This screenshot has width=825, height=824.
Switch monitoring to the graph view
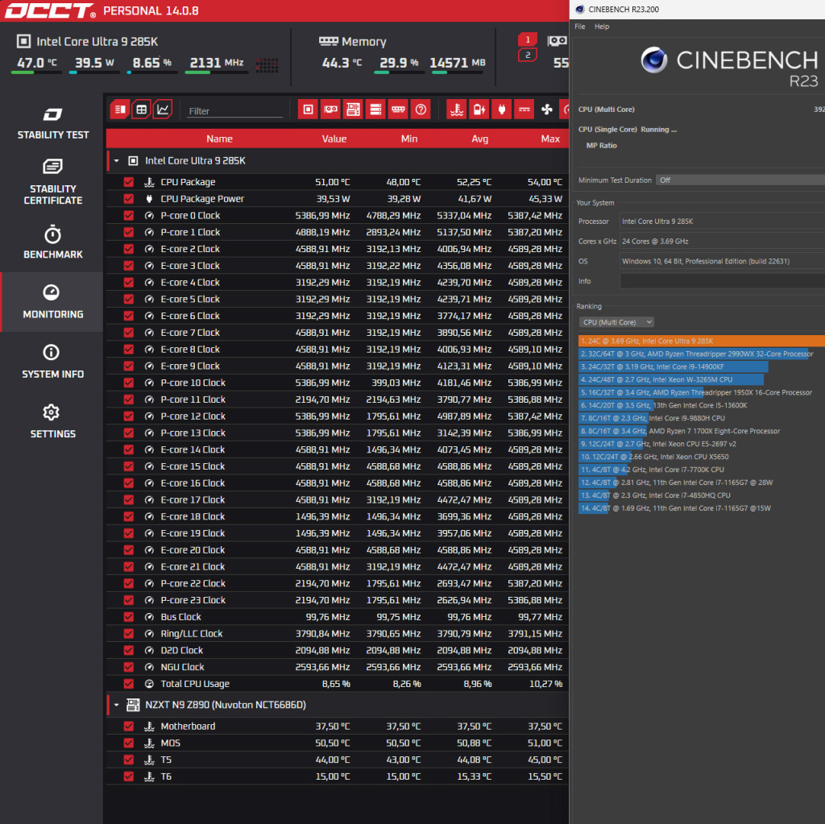pyautogui.click(x=163, y=110)
